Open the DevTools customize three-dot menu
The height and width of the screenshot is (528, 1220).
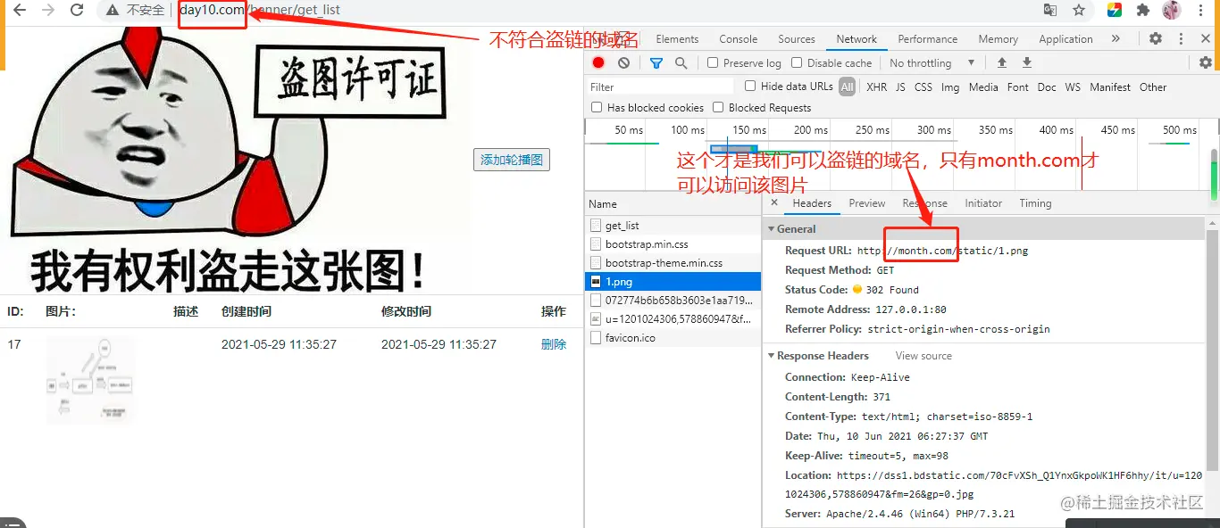tap(1181, 39)
